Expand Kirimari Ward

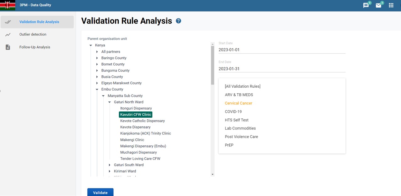pos(110,171)
